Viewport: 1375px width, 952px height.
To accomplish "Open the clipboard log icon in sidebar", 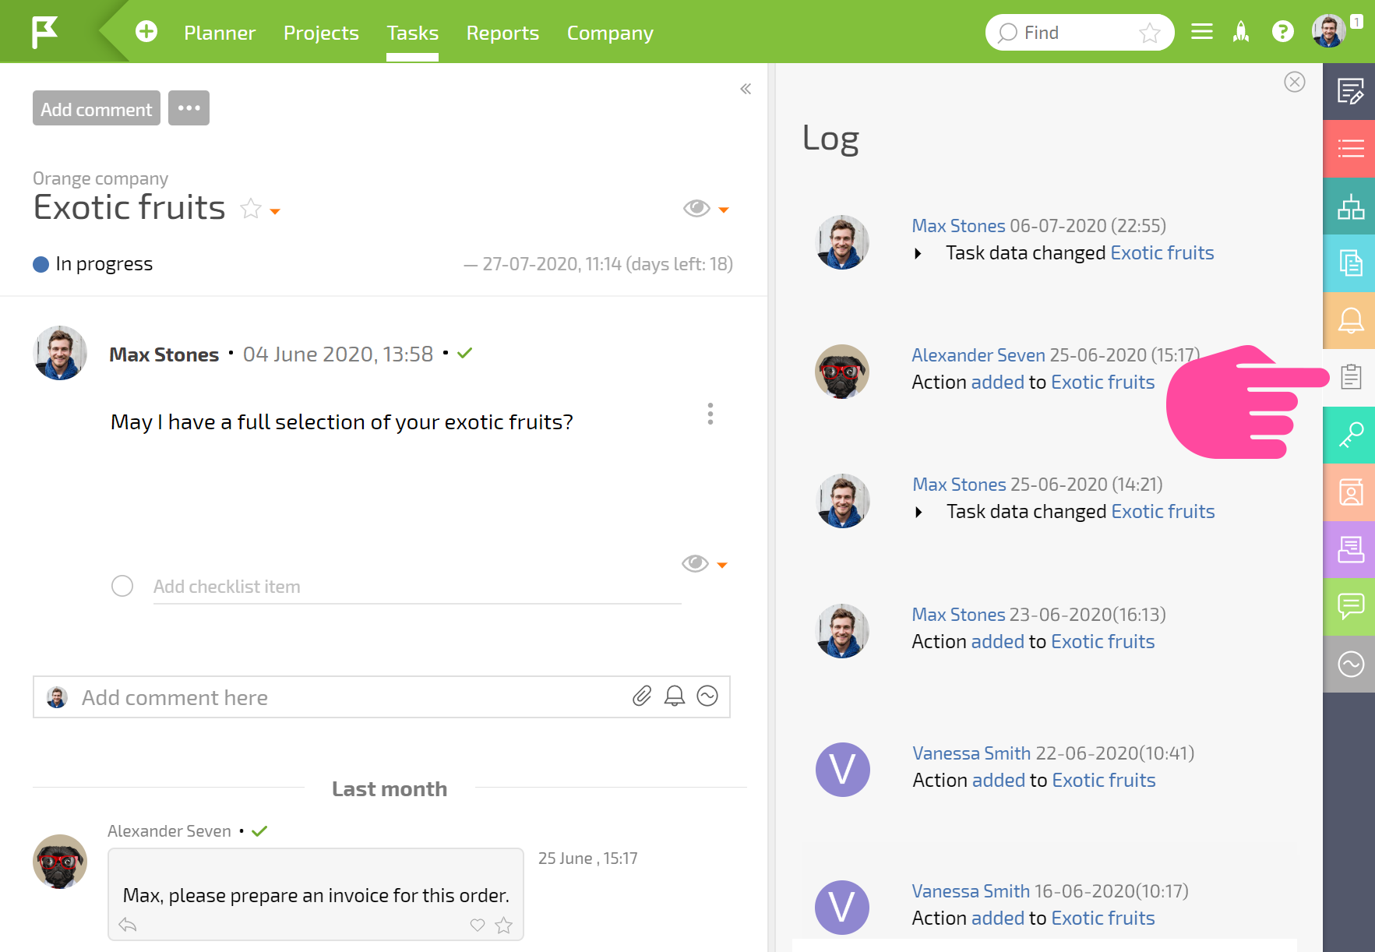I will coord(1350,377).
